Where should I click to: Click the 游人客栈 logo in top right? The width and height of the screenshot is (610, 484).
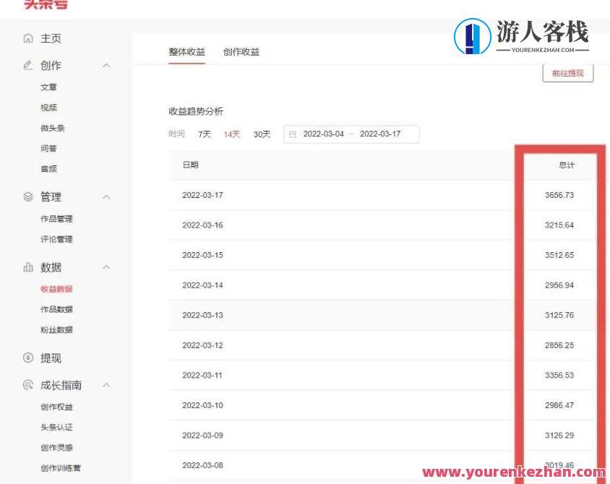[x=524, y=34]
